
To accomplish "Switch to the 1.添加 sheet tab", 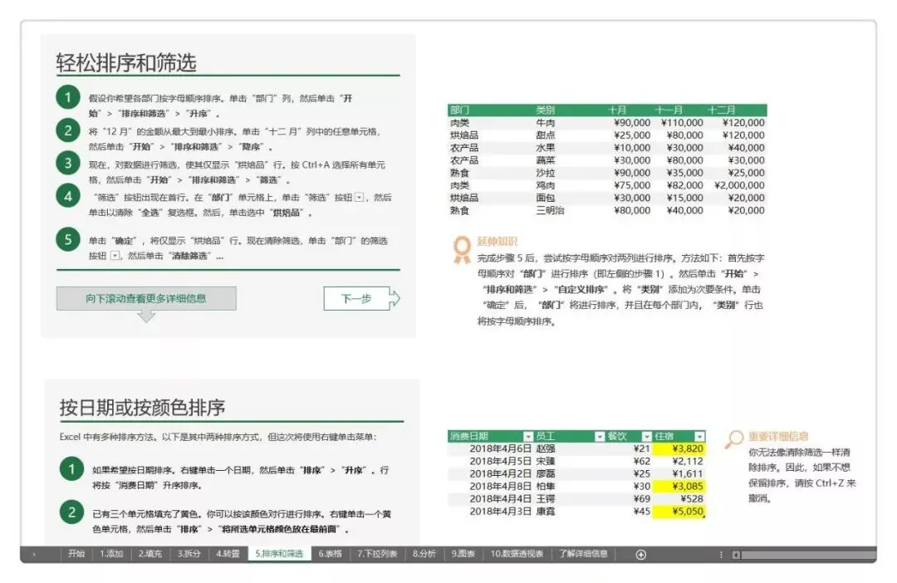I will click(x=111, y=554).
